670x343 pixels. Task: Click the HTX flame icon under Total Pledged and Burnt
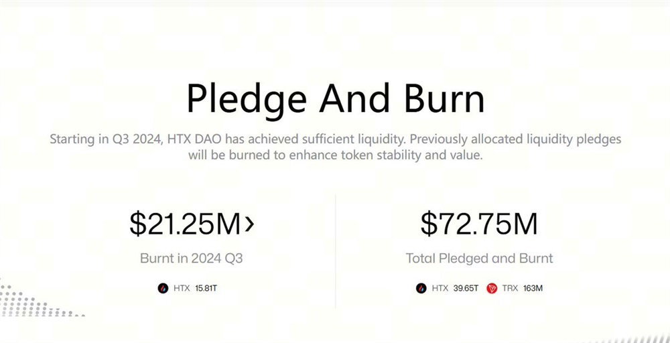point(420,289)
